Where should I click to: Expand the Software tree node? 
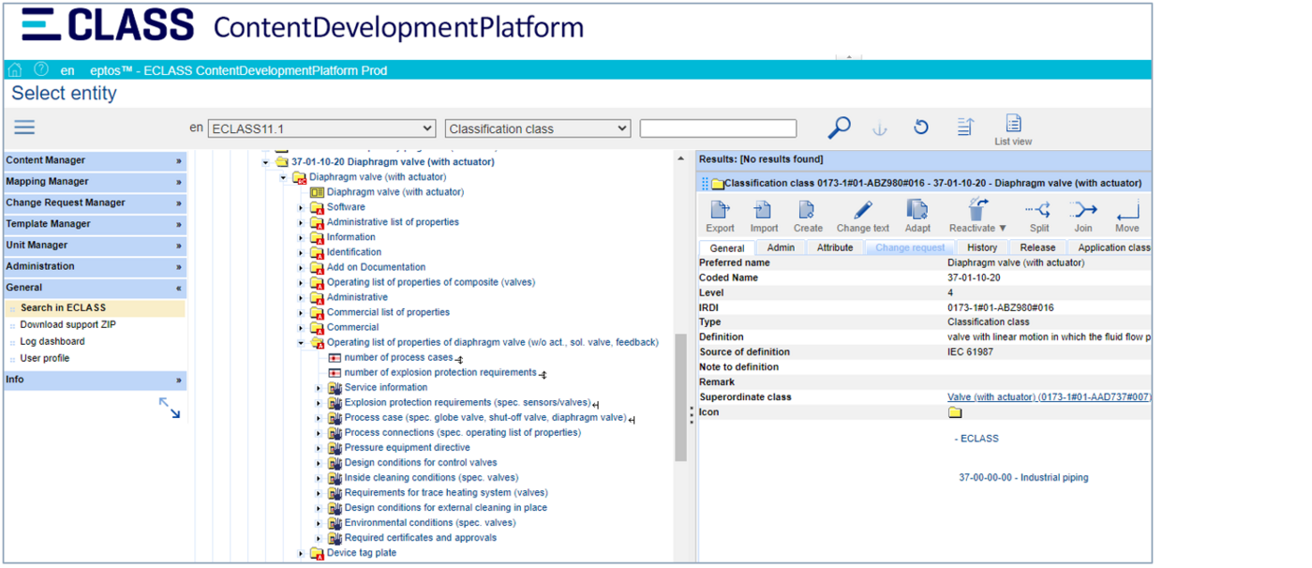[301, 207]
